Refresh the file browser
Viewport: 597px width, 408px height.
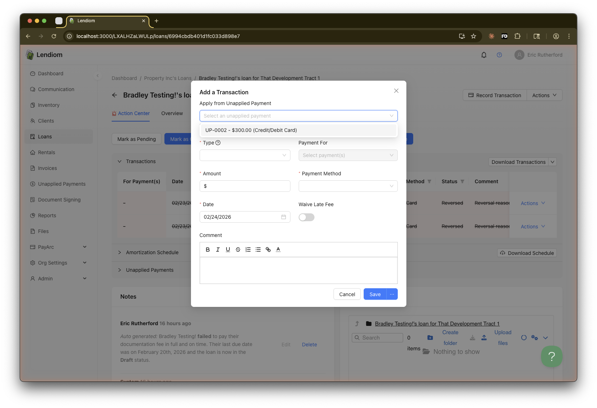[x=524, y=338]
